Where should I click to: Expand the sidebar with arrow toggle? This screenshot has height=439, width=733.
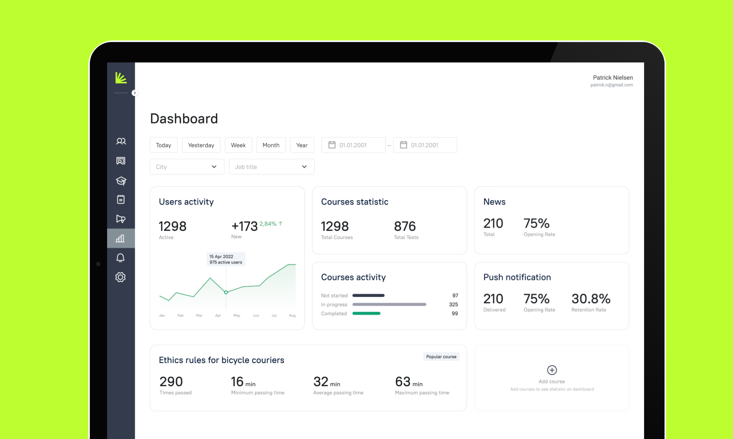coord(134,93)
